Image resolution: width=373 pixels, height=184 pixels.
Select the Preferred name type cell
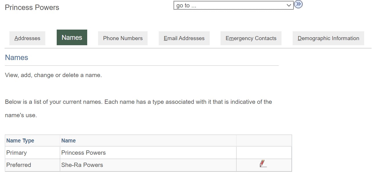[19, 165]
